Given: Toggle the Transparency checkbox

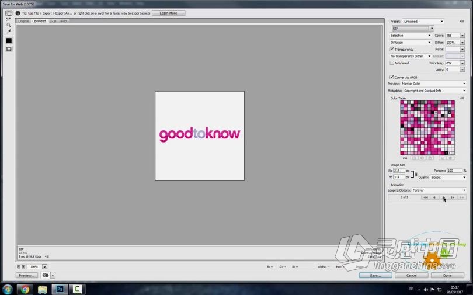Looking at the screenshot, I should coord(392,49).
